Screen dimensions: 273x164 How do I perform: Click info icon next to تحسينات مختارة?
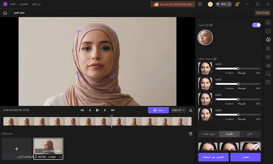point(215,59)
